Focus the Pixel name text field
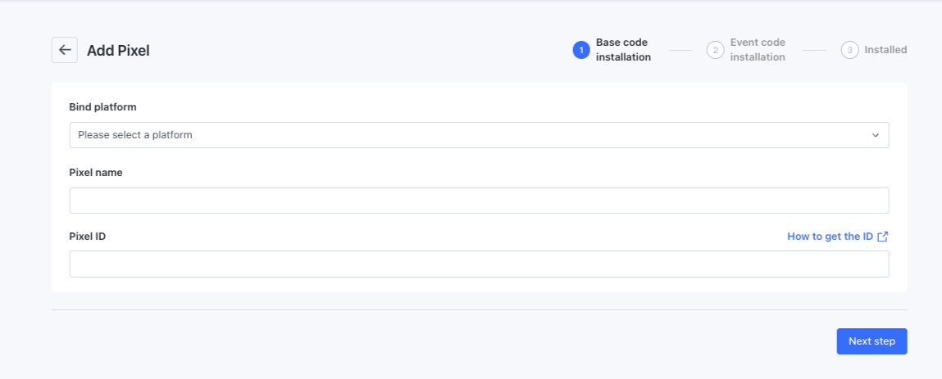This screenshot has height=379, width=942. click(479, 201)
